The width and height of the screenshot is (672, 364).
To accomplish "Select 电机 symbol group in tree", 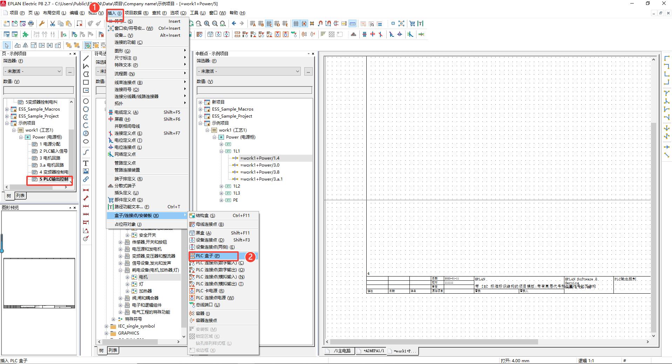I will click(143, 277).
